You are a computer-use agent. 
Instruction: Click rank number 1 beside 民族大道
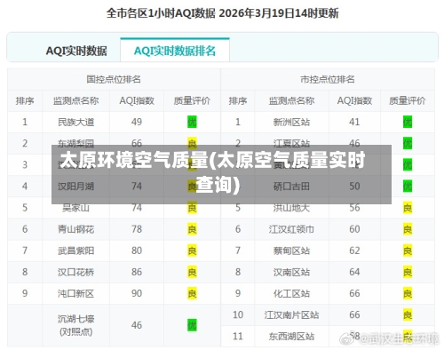pos(25,122)
